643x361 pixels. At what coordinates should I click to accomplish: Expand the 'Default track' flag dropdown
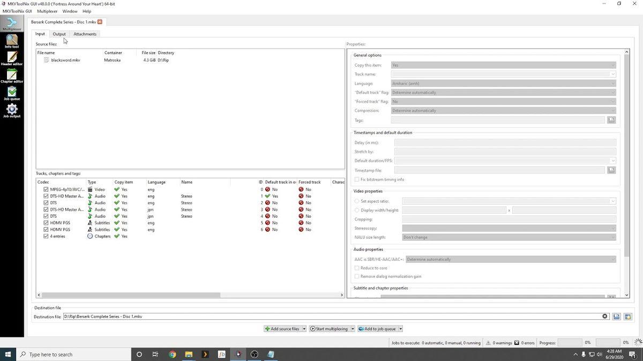tap(612, 93)
